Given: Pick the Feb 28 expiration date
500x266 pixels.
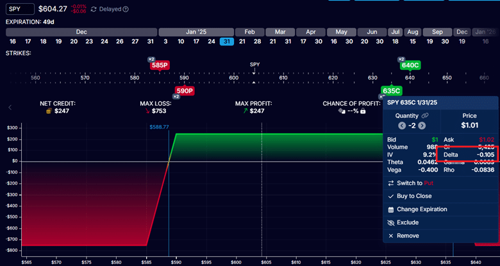Looking at the screenshot, I should (x=257, y=42).
